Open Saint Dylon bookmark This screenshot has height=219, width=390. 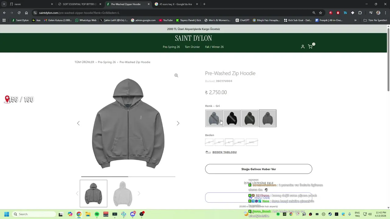tap(20, 20)
